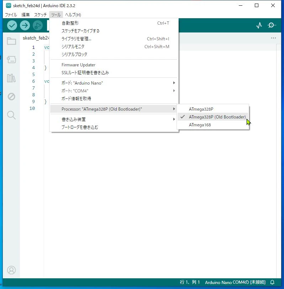Expand the 書き込み装置 programmer submenu

(114, 120)
